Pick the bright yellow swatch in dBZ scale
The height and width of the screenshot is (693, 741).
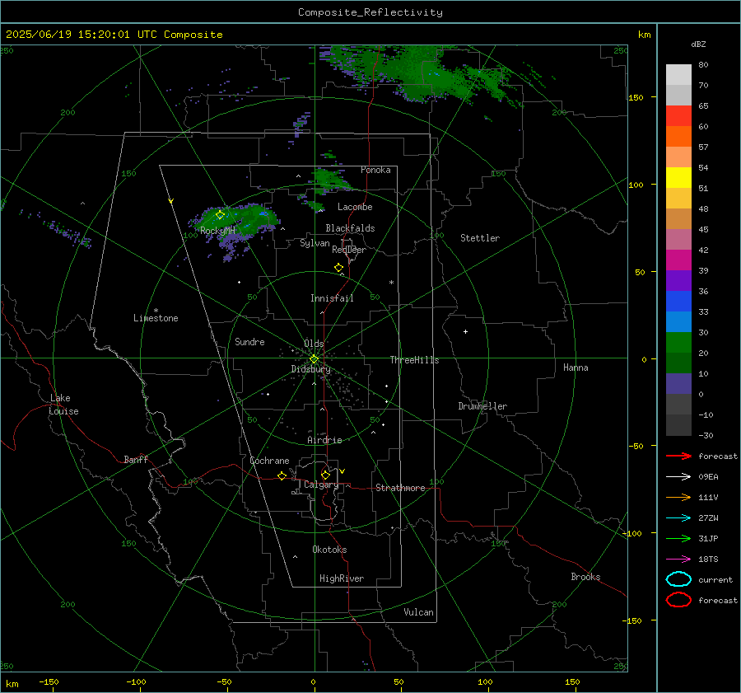coord(678,177)
